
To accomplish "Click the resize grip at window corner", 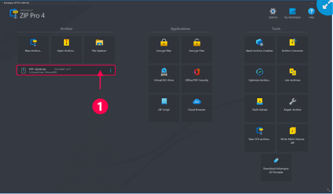I will point(329,190).
